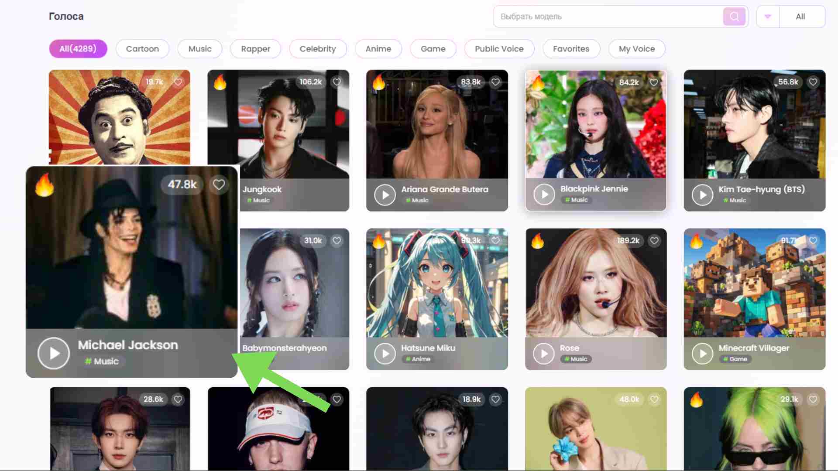The height and width of the screenshot is (471, 838).
Task: Click heart icon on the 18.9k voice card
Action: 495,399
